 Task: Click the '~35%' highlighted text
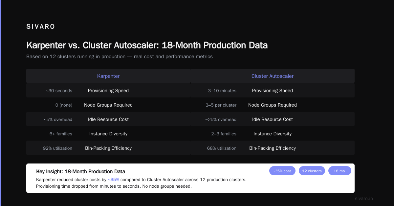point(113,180)
